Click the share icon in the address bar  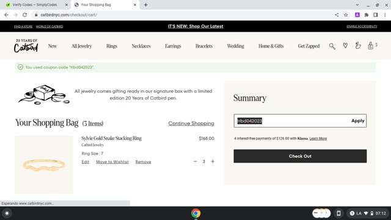(x=337, y=15)
